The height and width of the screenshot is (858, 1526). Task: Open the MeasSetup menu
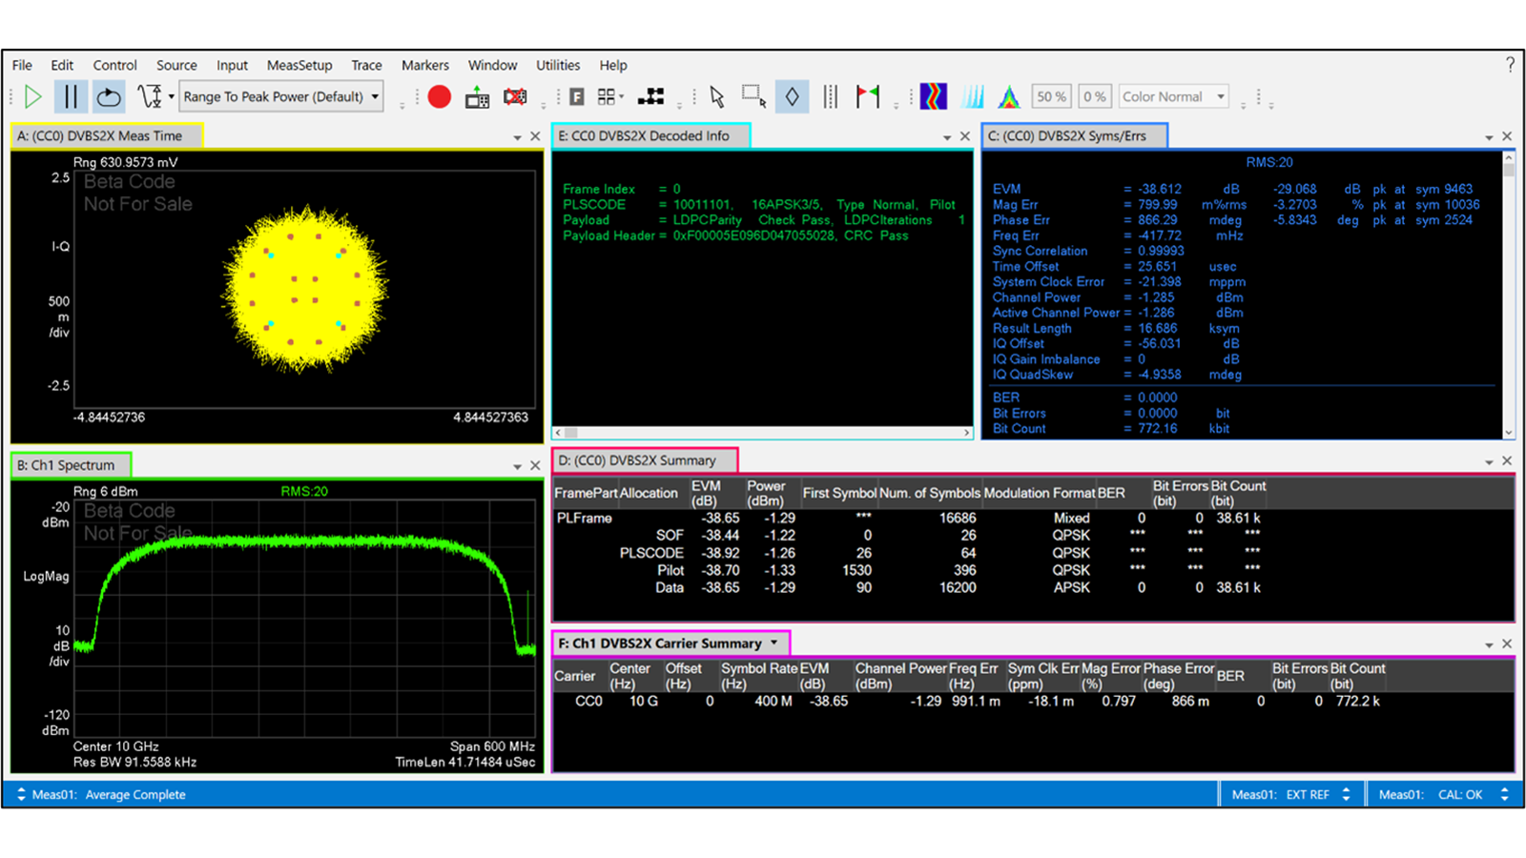299,65
